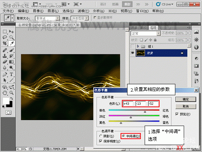
Task: Toggle 保持明度(V) checkbox
Action: (100, 141)
